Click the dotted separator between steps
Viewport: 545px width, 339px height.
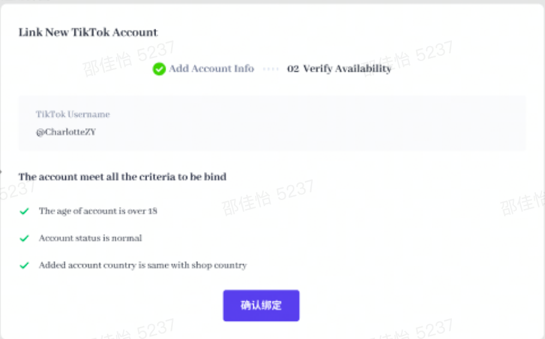(x=271, y=69)
